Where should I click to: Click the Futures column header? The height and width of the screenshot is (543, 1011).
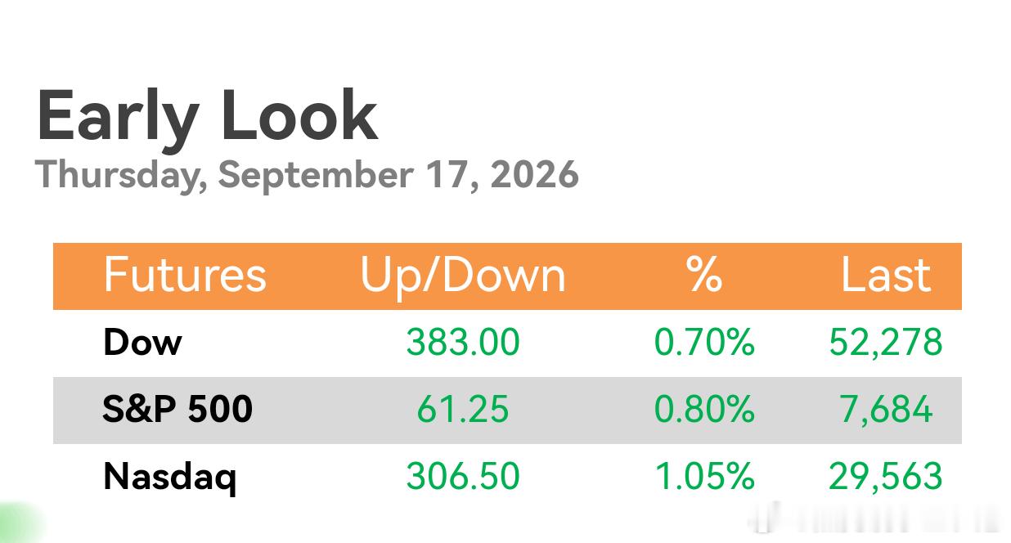185,275
